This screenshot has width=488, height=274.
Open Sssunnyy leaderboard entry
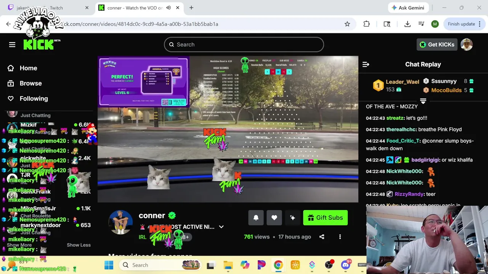pyautogui.click(x=448, y=81)
